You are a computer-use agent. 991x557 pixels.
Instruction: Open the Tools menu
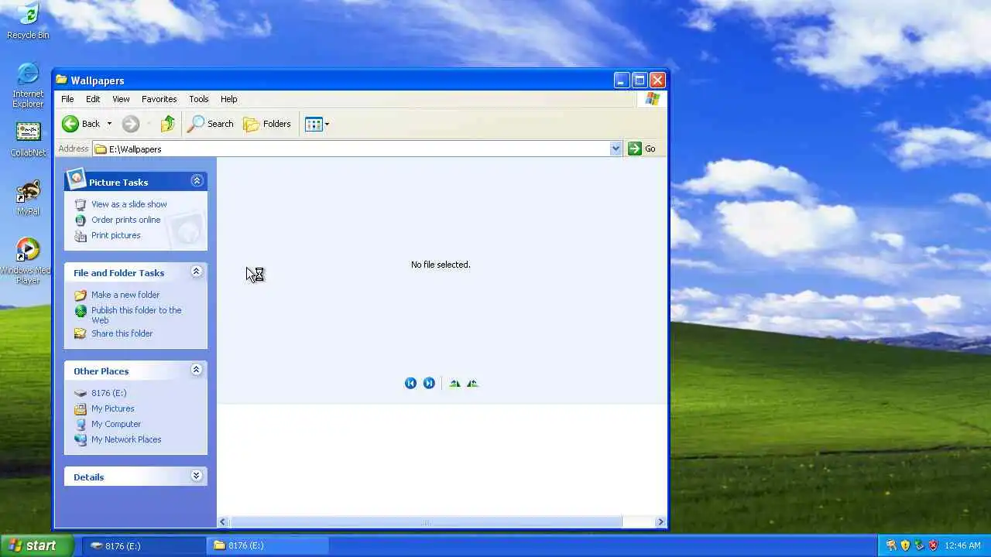(199, 99)
